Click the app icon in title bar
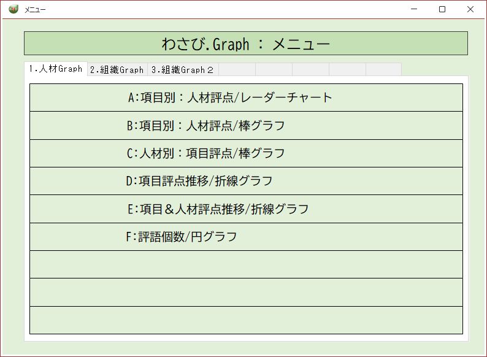Screen dimensions: 487x357 [13, 9]
